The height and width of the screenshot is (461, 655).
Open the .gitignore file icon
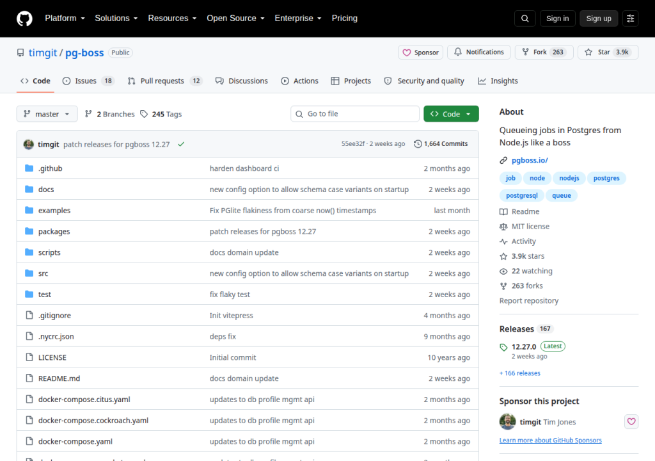pos(29,315)
